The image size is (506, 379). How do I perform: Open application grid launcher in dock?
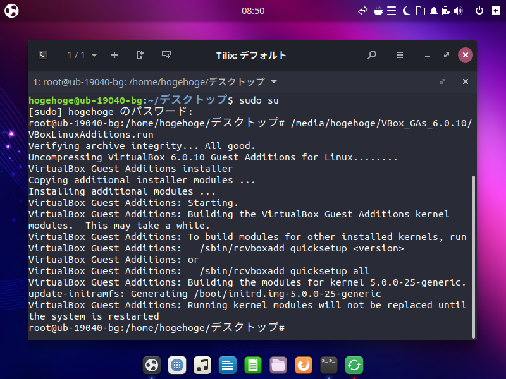177,365
